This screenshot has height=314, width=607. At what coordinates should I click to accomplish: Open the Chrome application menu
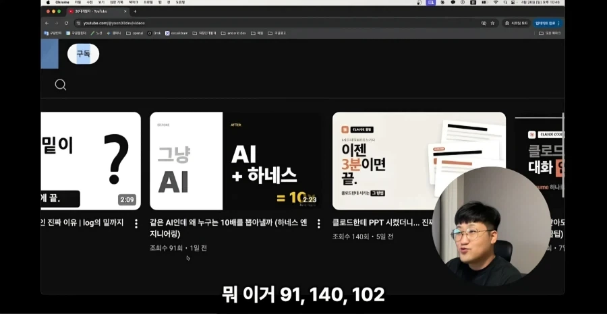click(62, 2)
